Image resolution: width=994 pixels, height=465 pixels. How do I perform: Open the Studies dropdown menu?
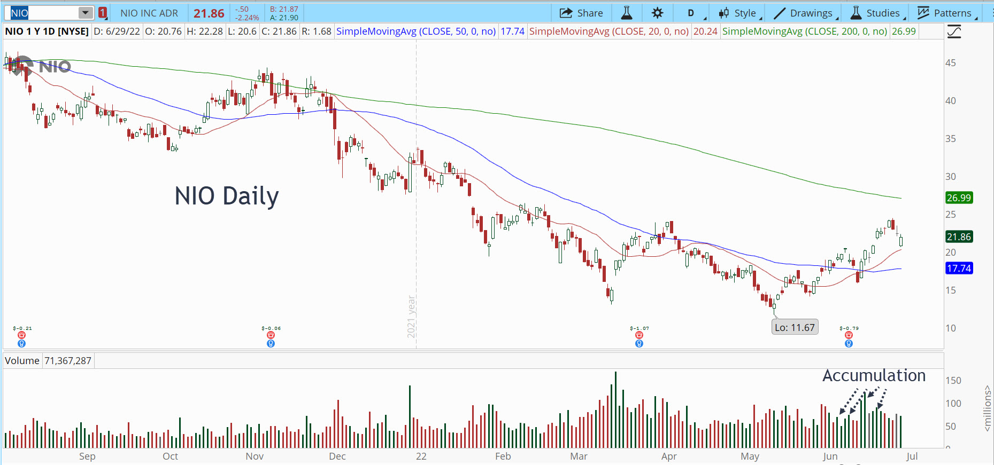[x=878, y=13]
